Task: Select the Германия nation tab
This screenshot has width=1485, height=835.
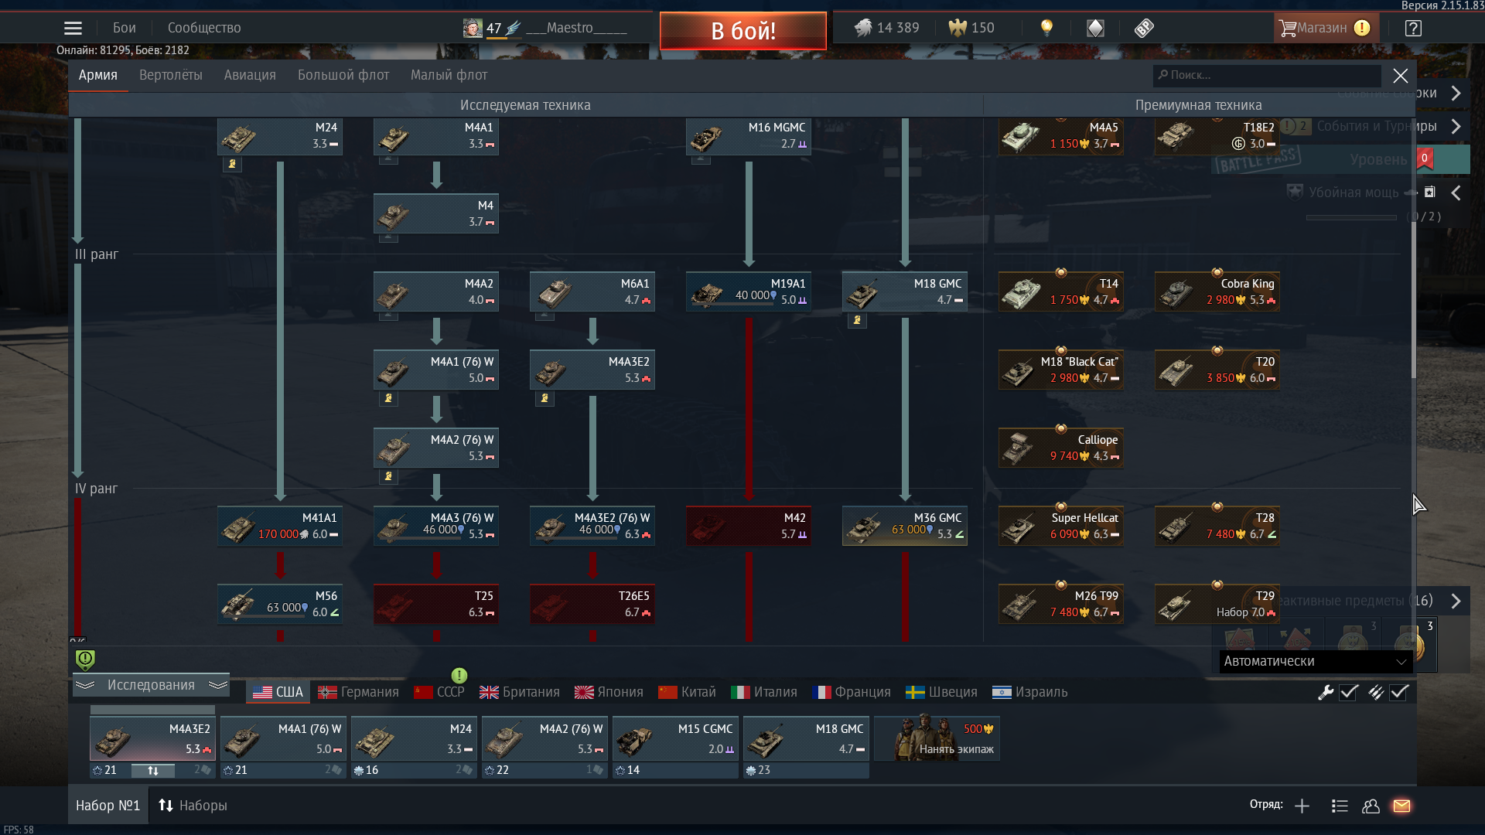Action: tap(358, 692)
